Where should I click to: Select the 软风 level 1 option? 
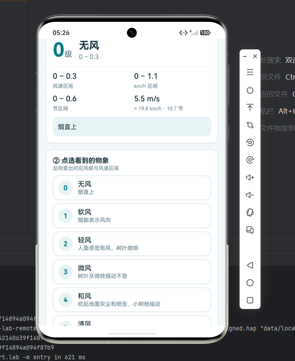tap(132, 216)
